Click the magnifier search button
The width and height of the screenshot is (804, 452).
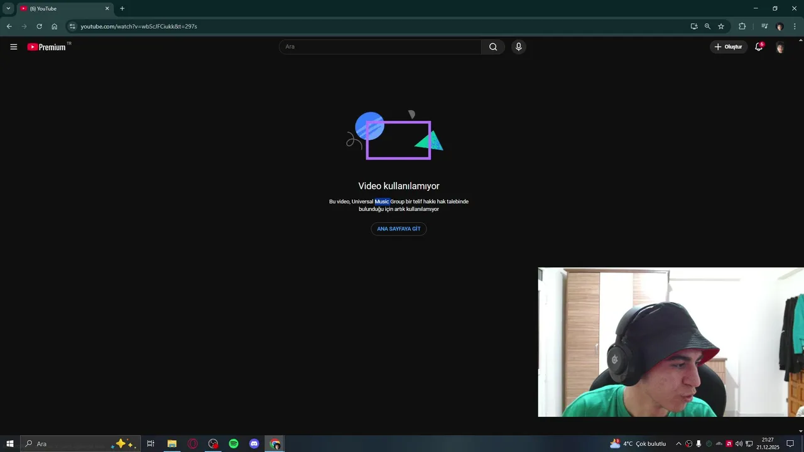(x=493, y=46)
